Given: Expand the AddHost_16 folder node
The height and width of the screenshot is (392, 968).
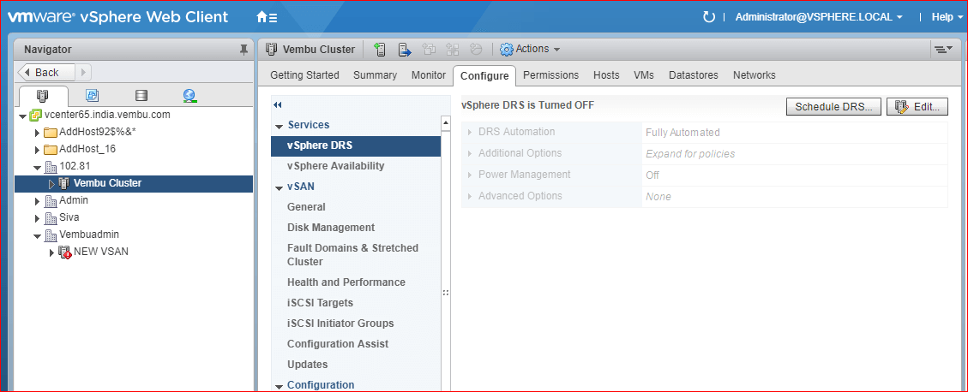Looking at the screenshot, I should (38, 150).
